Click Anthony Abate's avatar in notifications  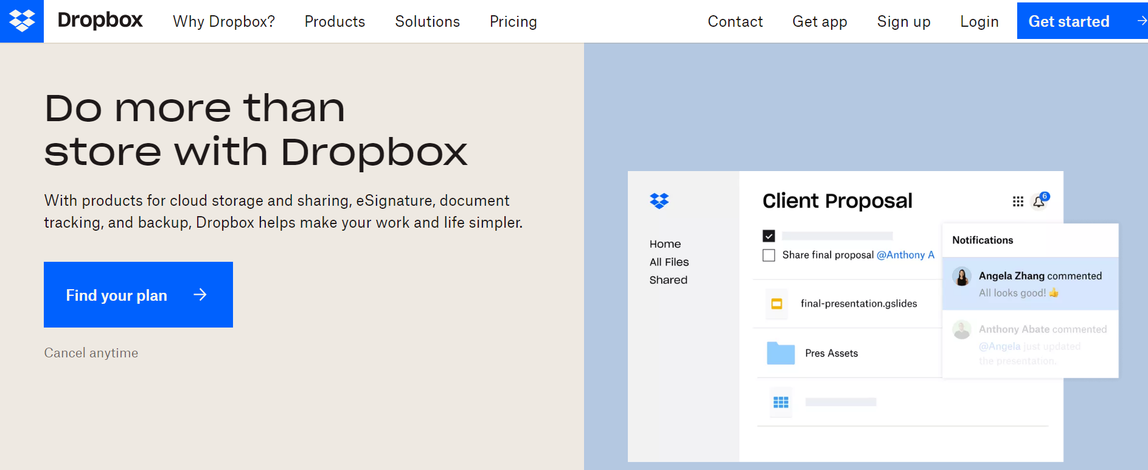[962, 330]
